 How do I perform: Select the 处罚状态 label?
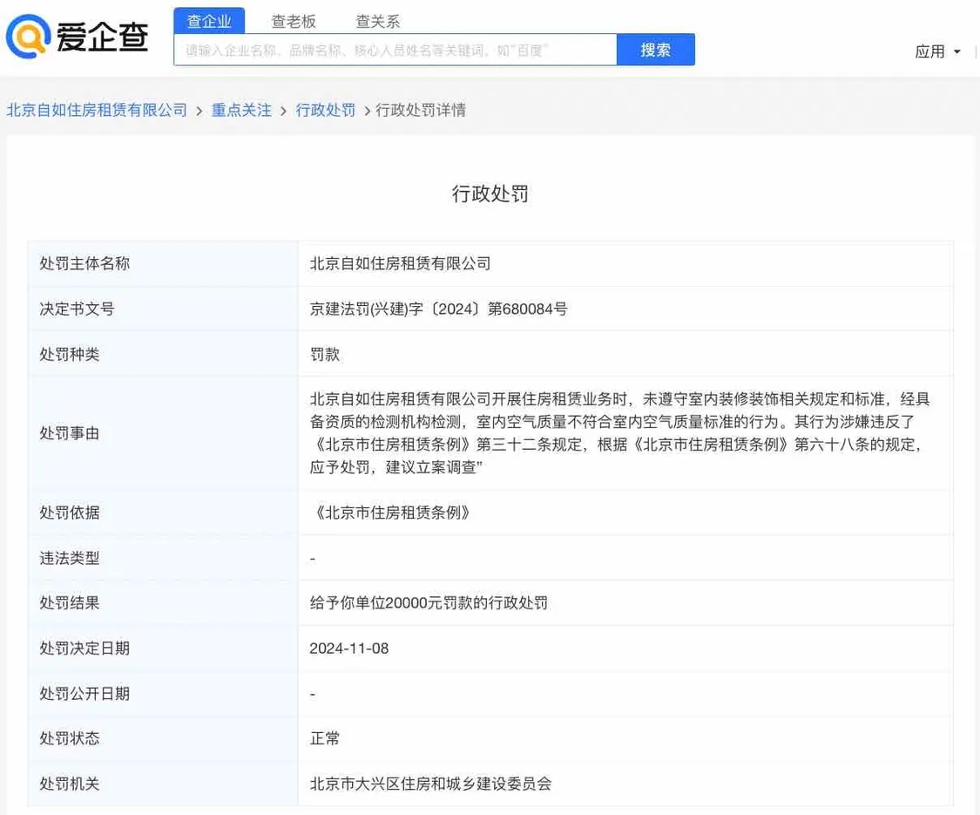70,738
